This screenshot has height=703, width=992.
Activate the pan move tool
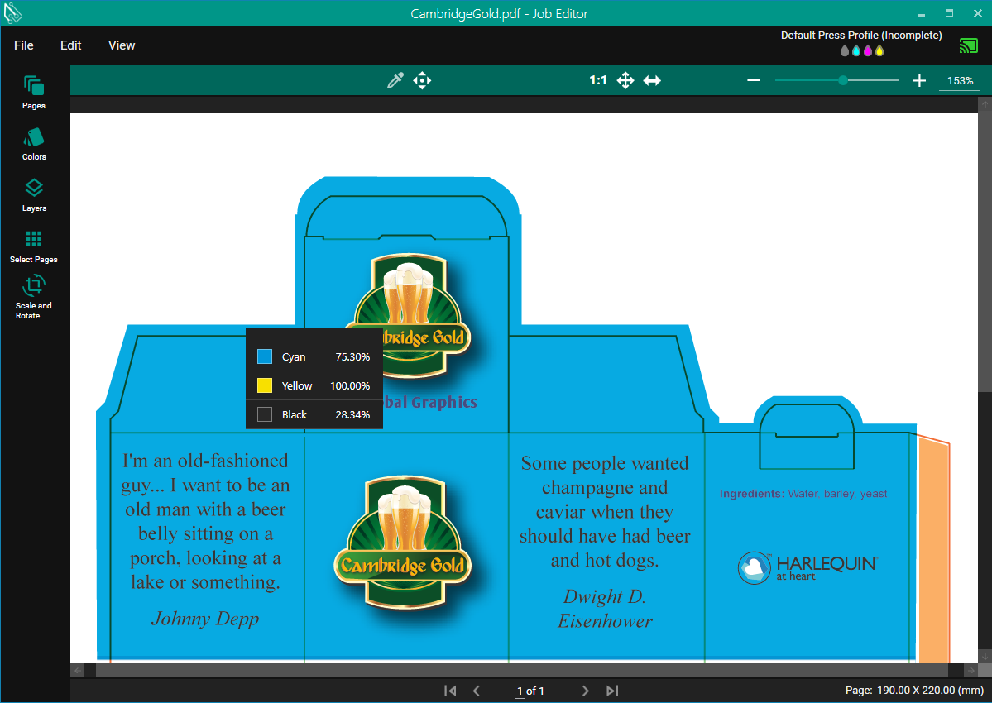pyautogui.click(x=422, y=80)
